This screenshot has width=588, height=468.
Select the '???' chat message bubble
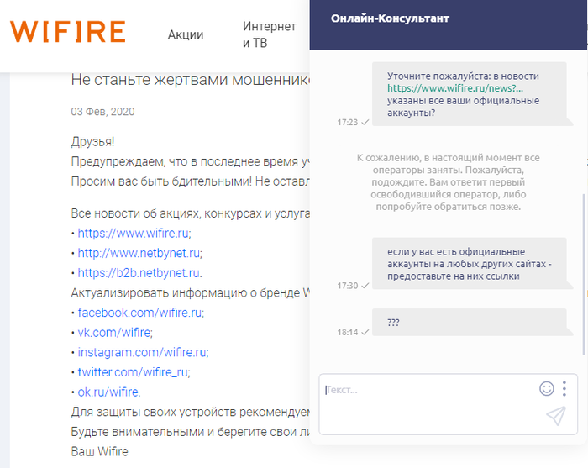469,322
